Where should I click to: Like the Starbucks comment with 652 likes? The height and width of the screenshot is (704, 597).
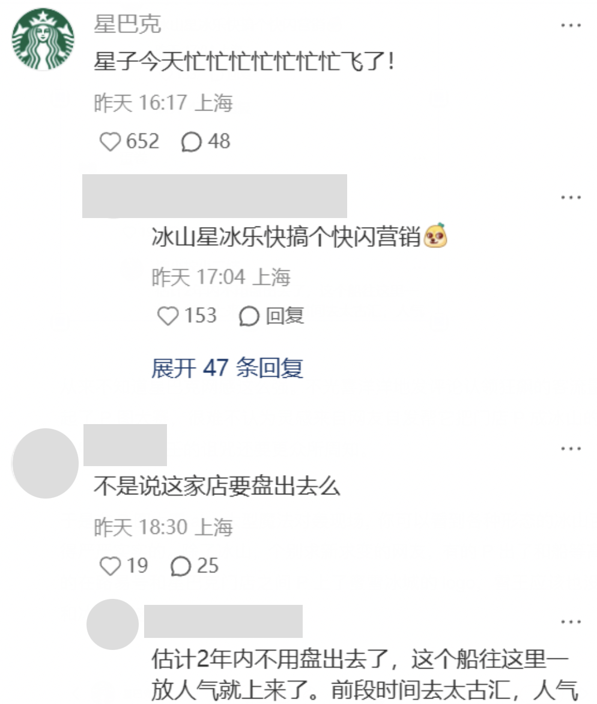pyautogui.click(x=110, y=141)
